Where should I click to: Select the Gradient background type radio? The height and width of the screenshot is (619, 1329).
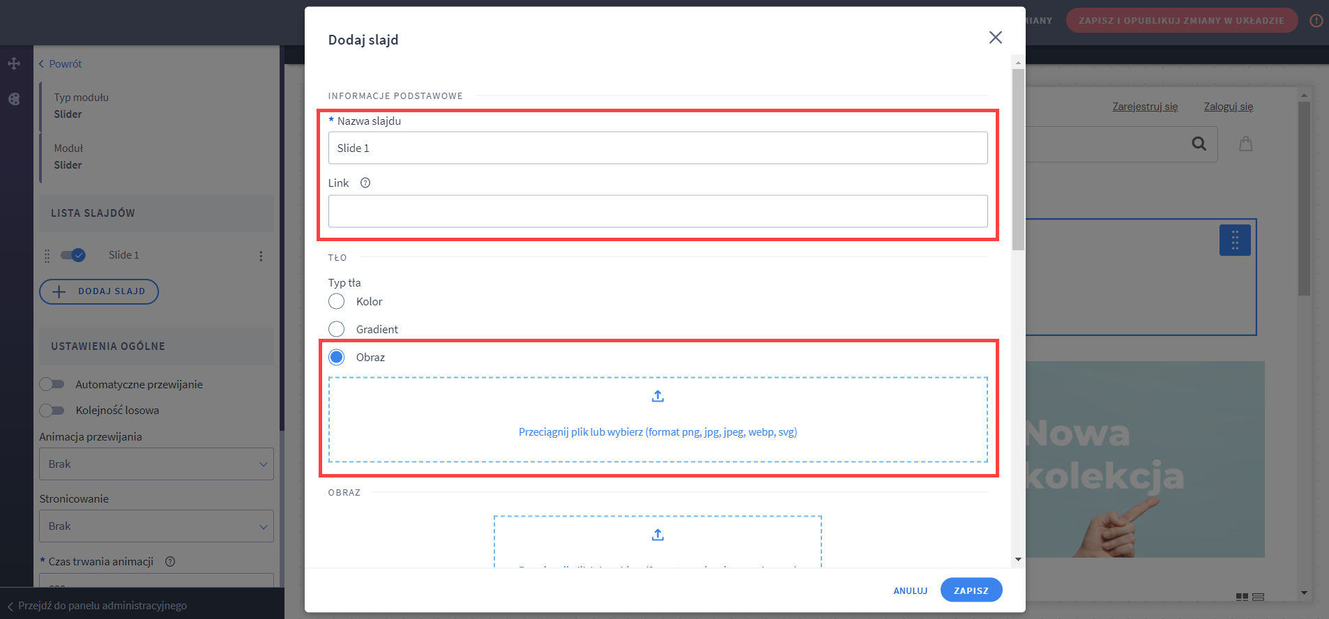(337, 329)
